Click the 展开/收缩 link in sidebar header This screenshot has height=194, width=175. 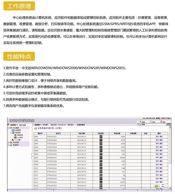point(22,125)
